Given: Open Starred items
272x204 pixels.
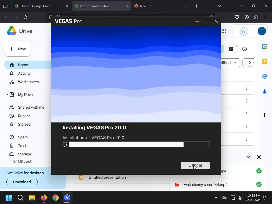Looking at the screenshot, I should coord(24,124).
